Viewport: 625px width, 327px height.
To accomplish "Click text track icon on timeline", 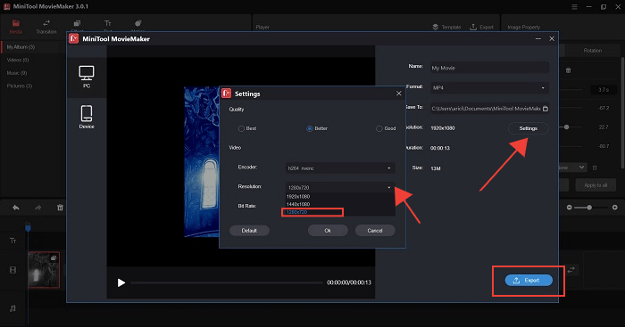I will [12, 241].
